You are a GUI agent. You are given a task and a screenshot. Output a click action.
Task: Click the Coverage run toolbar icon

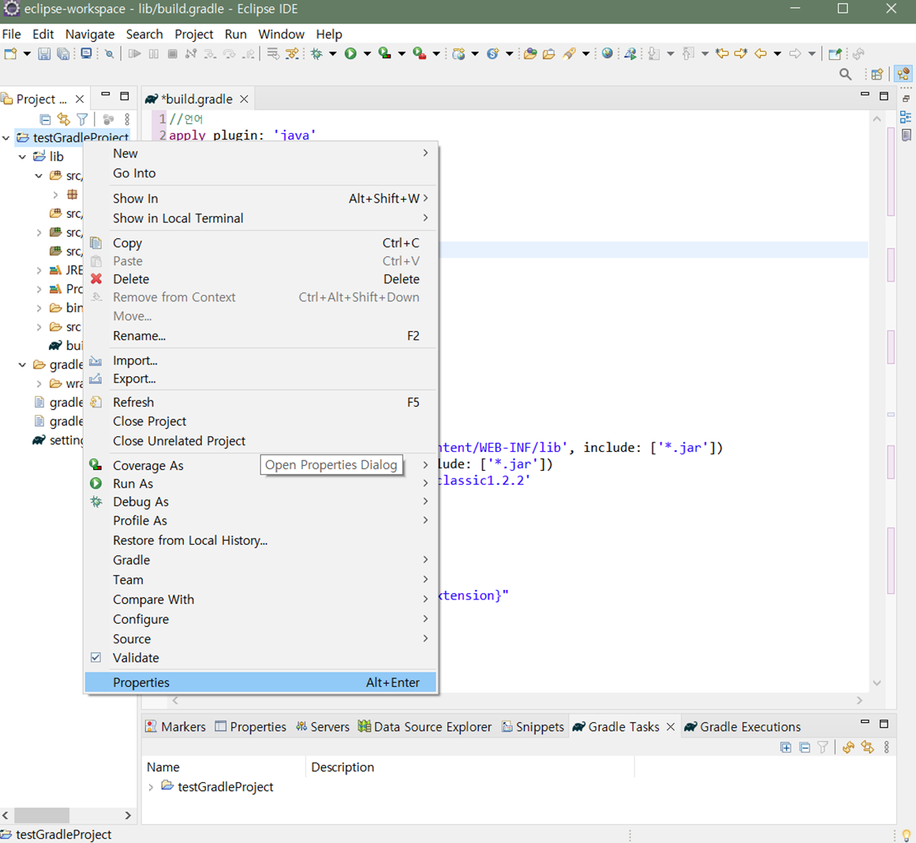click(384, 54)
